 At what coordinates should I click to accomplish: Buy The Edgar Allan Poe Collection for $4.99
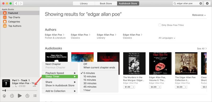click(179, 87)
